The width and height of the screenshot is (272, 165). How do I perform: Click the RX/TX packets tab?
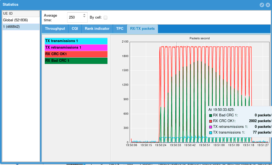tap(142, 29)
